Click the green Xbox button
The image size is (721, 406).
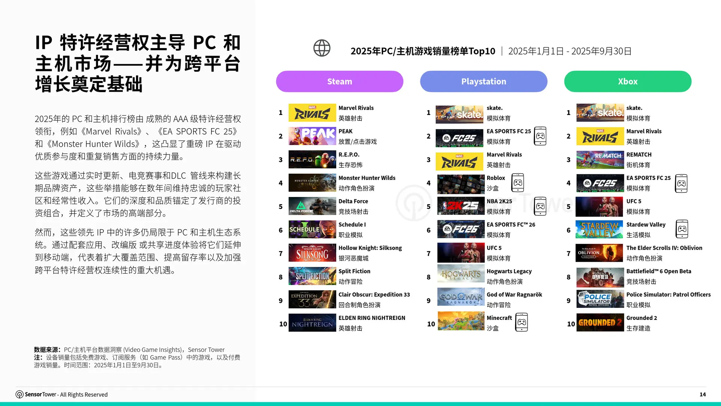point(627,81)
